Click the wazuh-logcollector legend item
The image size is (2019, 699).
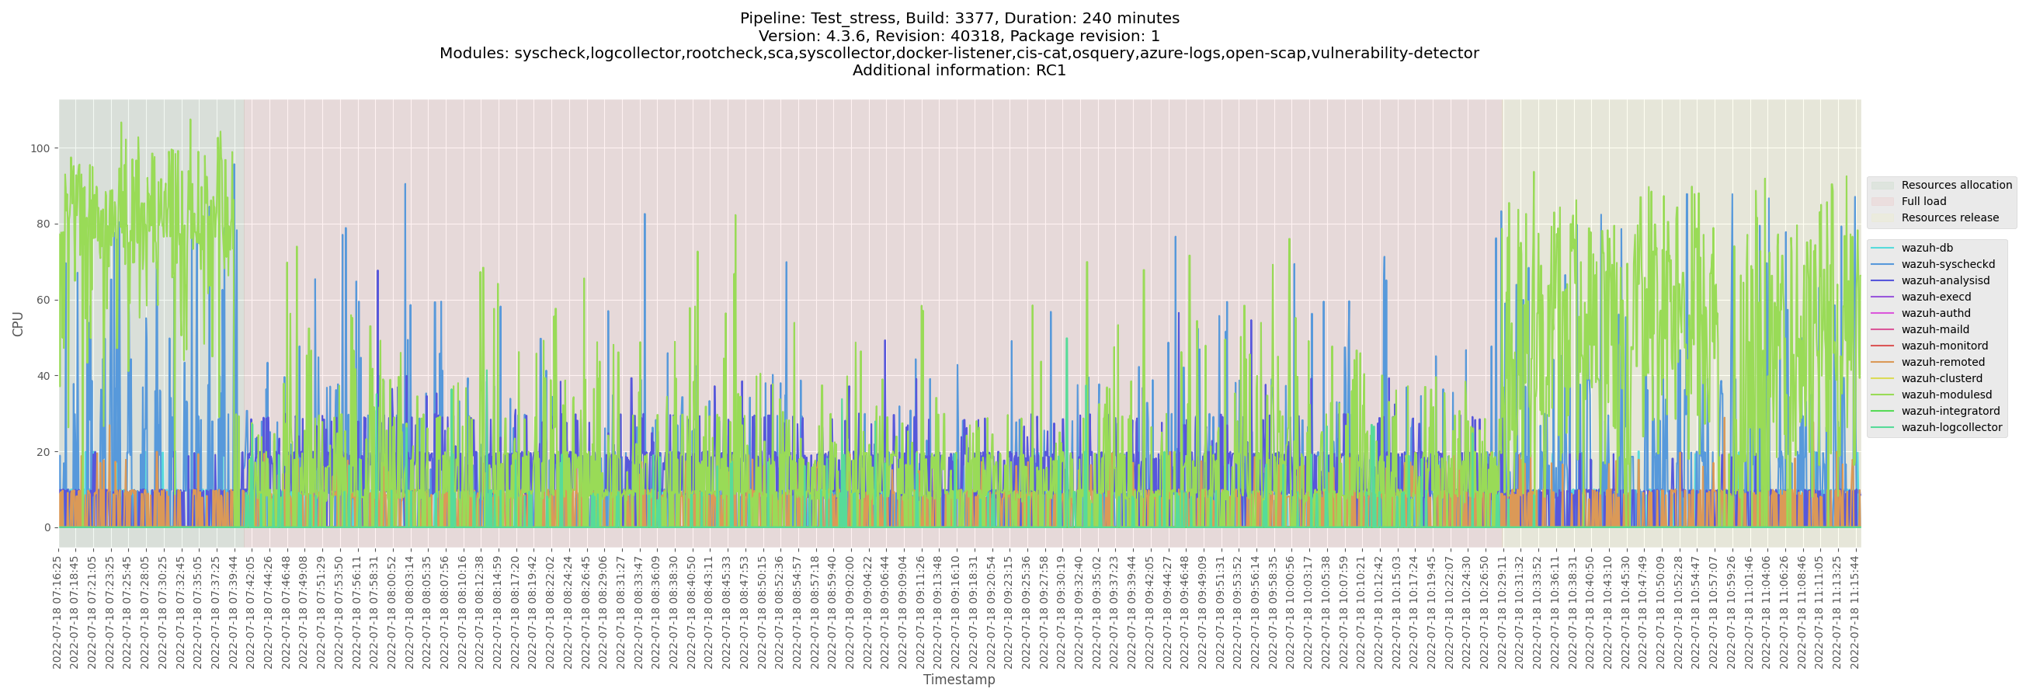[1940, 428]
